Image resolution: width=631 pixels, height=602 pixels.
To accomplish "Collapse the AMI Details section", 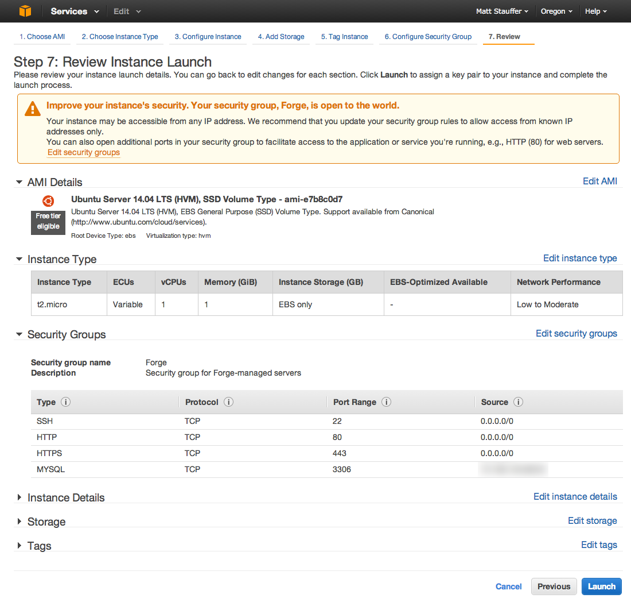I will point(19,182).
